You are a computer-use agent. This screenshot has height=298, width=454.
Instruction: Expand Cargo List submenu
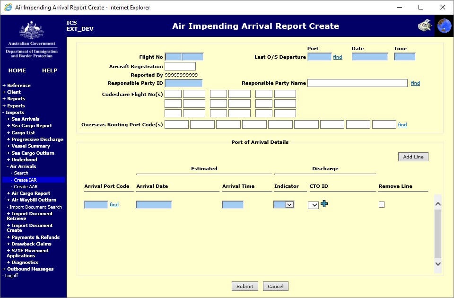pos(21,132)
